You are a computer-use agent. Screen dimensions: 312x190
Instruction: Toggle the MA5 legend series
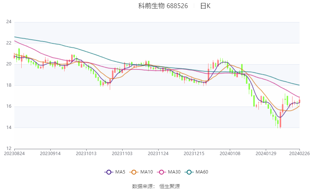[x=115, y=172]
